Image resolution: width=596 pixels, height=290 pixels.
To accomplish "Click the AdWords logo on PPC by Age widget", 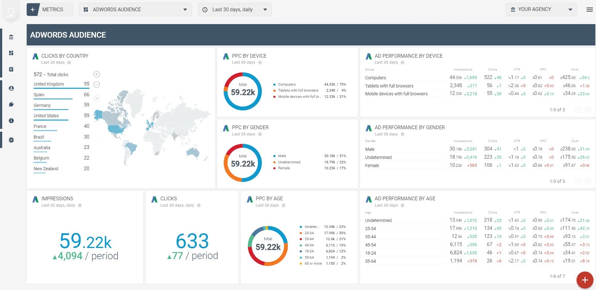I will click(250, 199).
